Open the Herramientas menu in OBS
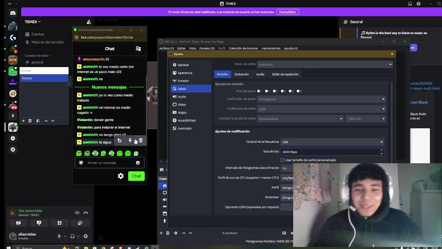442x249 pixels. coord(271,48)
